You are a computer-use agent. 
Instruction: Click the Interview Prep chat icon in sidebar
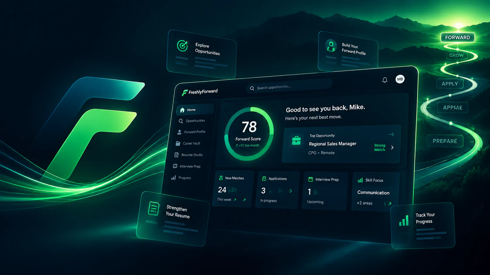pos(175,166)
